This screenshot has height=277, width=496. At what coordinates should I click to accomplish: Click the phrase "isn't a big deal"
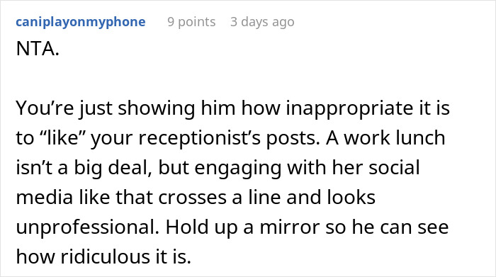click(82, 168)
